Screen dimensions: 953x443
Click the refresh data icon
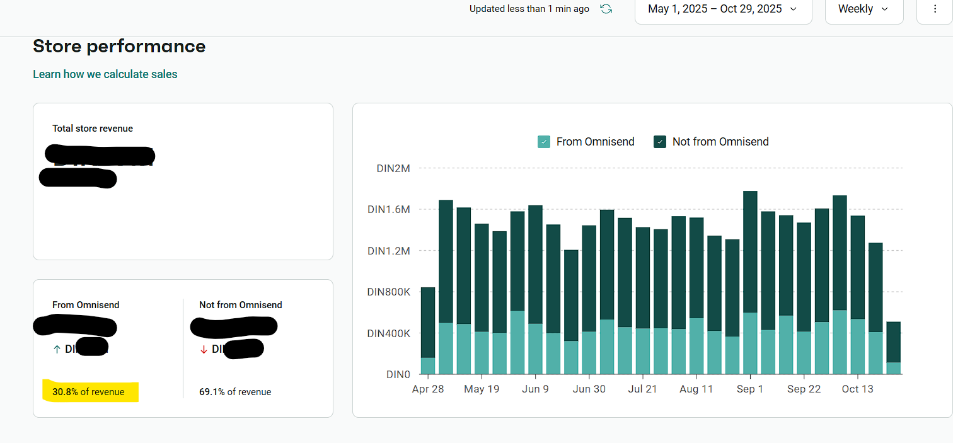(x=606, y=9)
